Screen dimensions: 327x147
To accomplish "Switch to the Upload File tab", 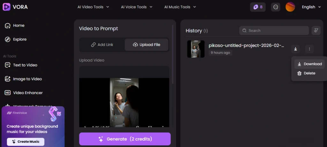I will 146,45.
